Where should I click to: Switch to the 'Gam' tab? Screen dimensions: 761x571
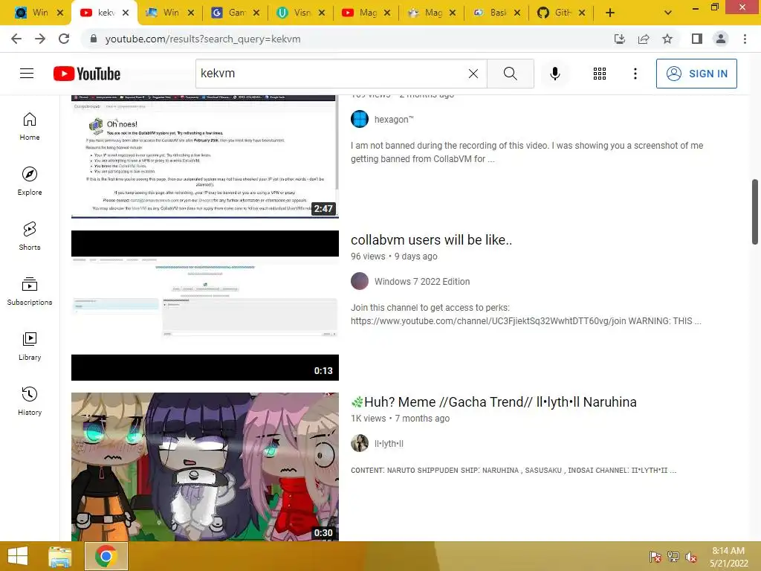[x=236, y=13]
